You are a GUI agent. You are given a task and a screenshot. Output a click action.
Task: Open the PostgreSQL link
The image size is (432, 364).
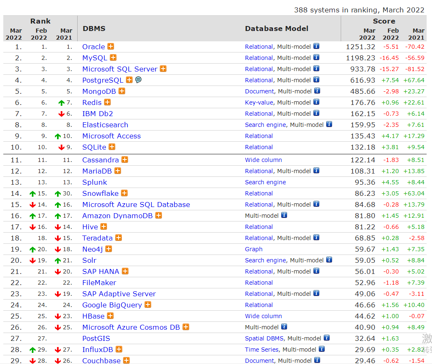coord(103,80)
